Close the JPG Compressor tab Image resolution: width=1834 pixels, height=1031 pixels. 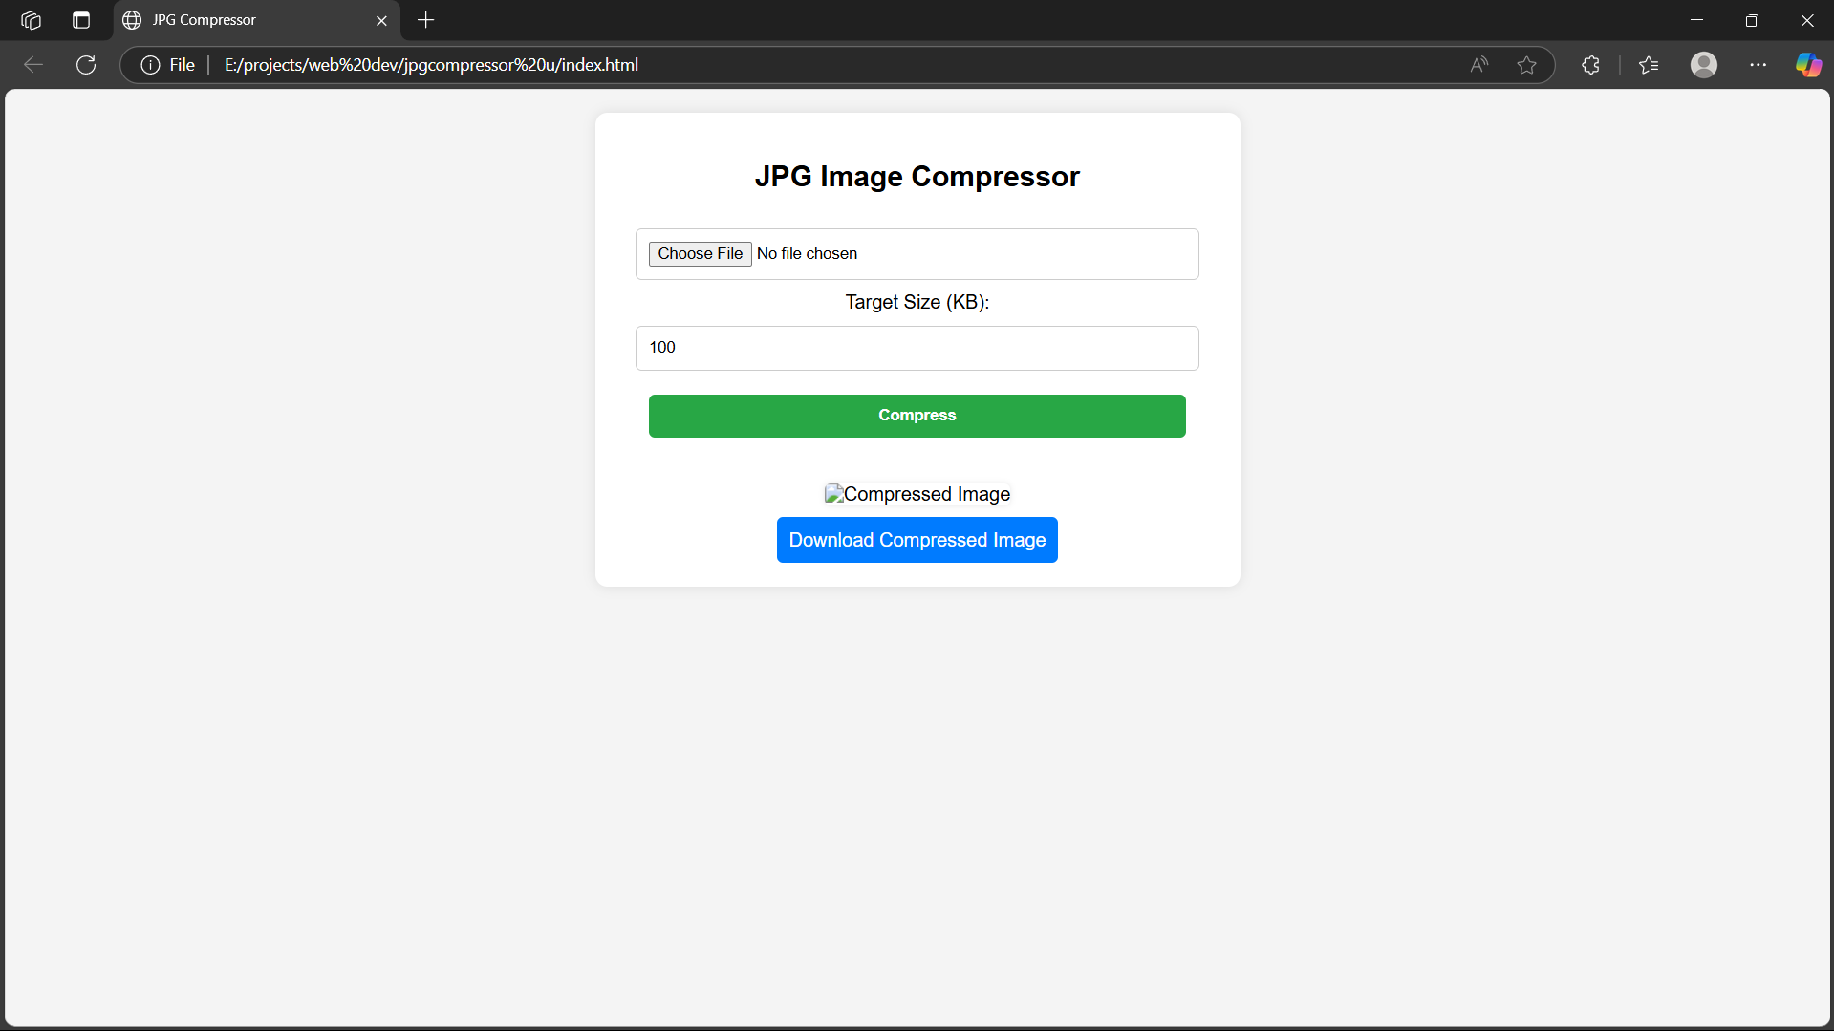click(x=381, y=20)
